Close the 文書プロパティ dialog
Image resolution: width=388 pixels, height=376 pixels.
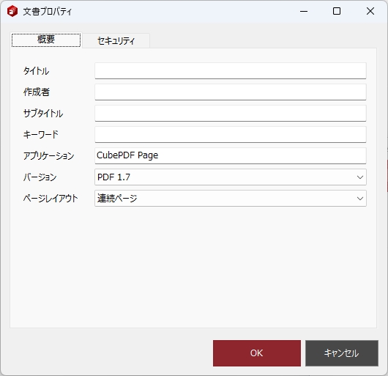click(370, 12)
